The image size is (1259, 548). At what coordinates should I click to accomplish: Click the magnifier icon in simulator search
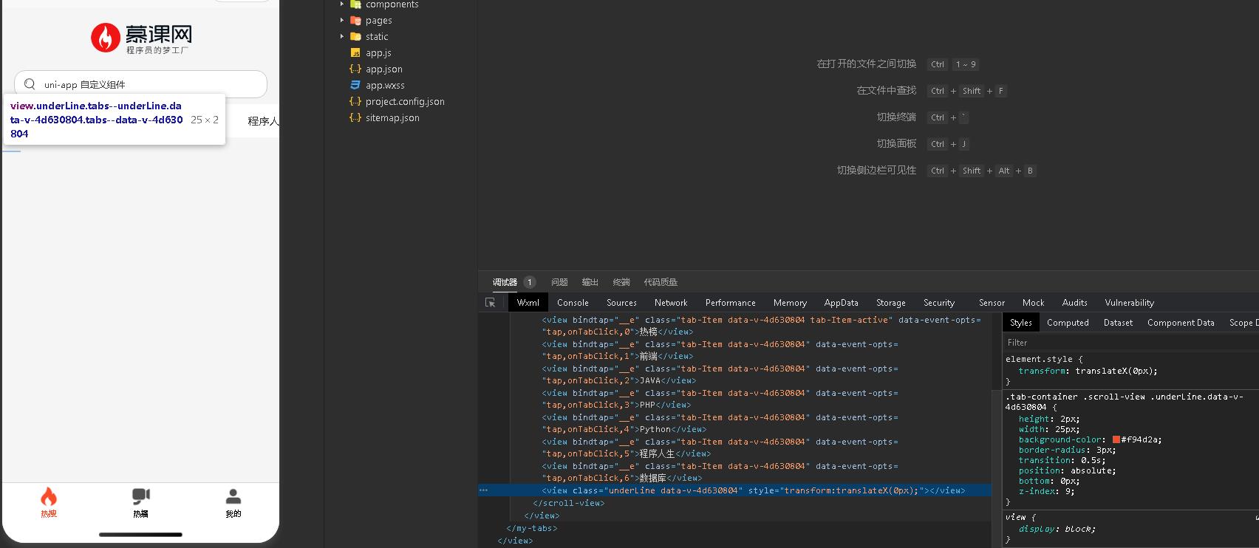(30, 84)
